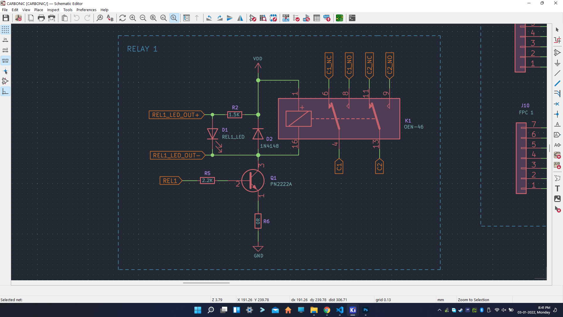The image size is (563, 317).
Task: Click the Redo arrow
Action: point(87,18)
